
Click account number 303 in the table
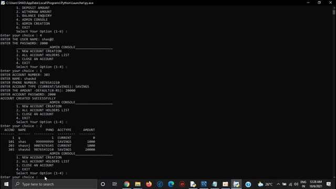12,150
